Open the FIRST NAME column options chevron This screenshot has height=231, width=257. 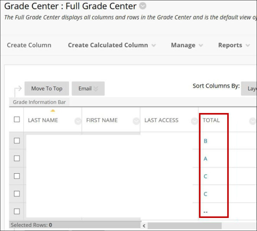pos(136,121)
